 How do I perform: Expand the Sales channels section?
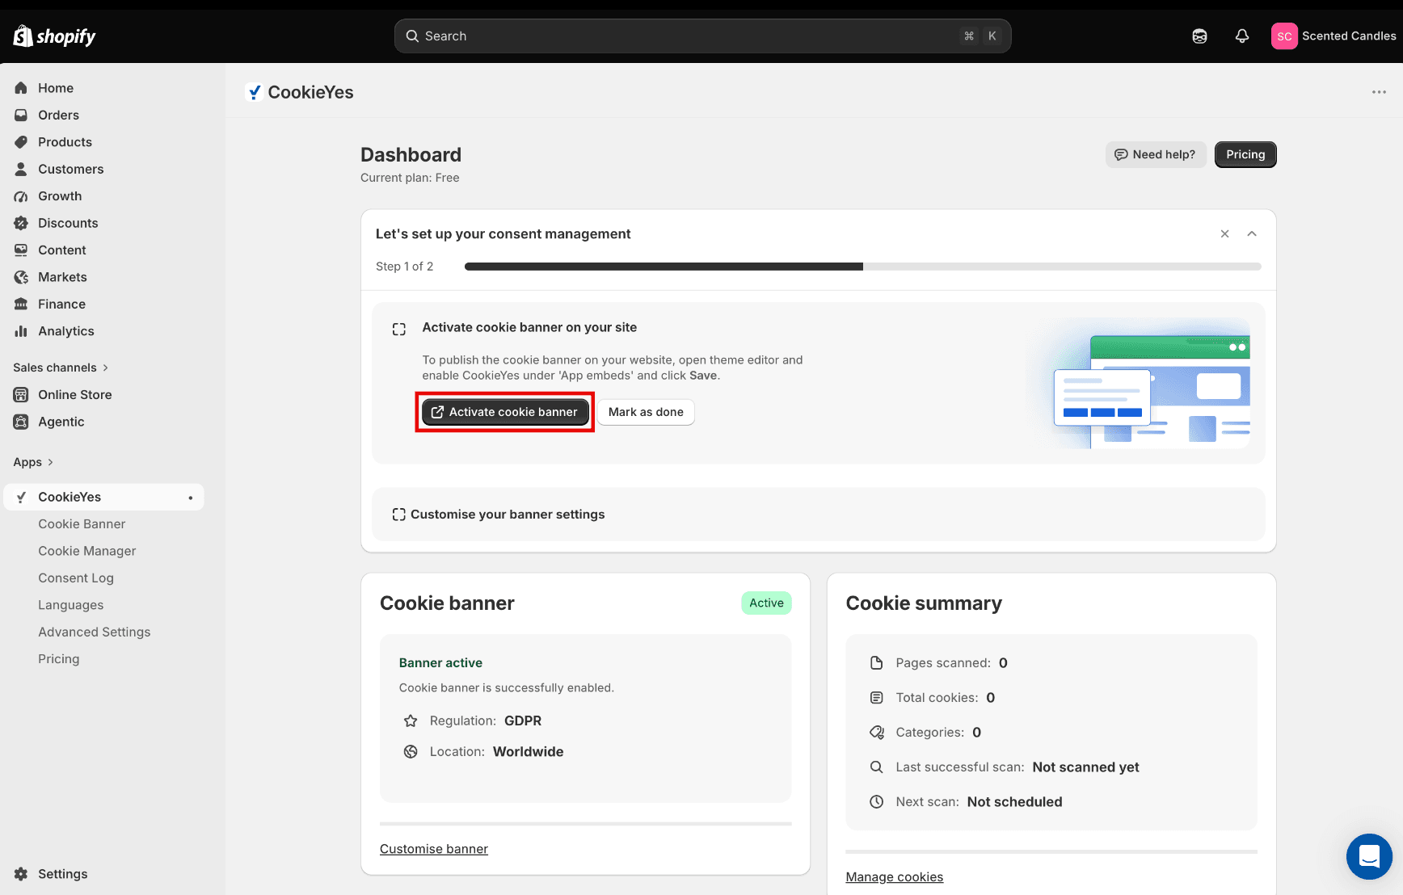(61, 368)
